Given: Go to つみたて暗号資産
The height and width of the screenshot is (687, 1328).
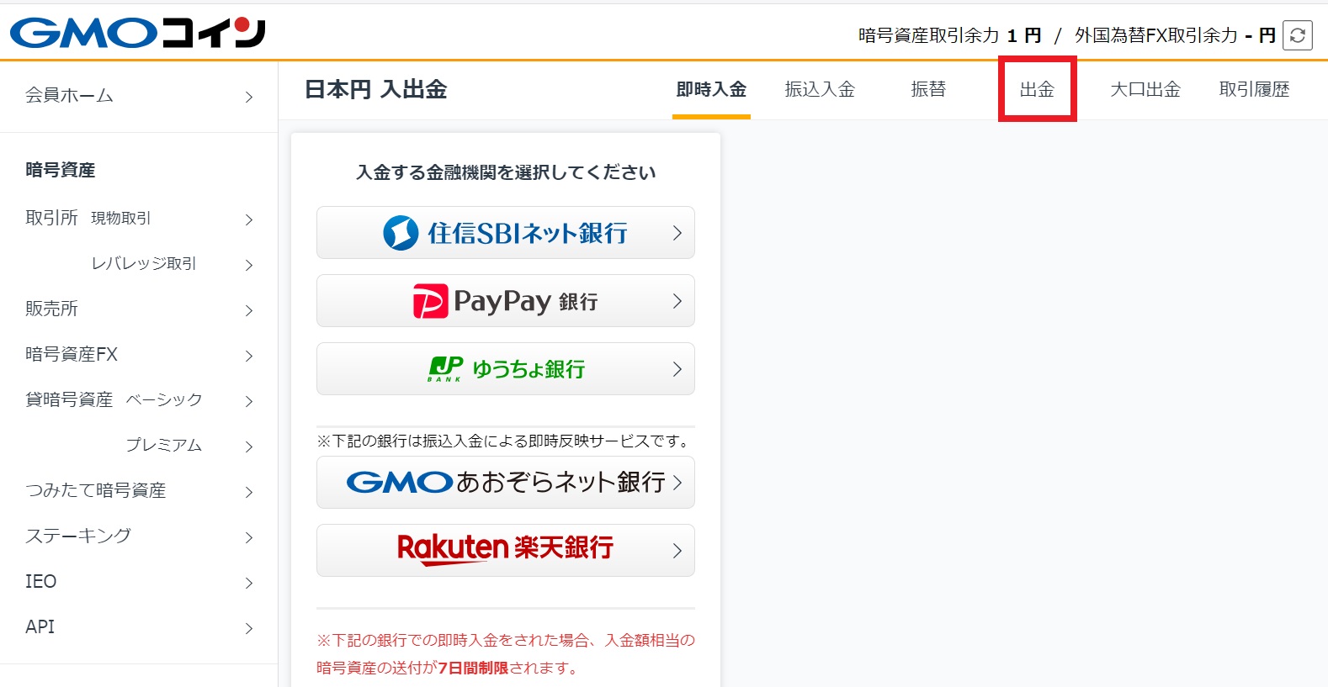Looking at the screenshot, I should tap(139, 491).
